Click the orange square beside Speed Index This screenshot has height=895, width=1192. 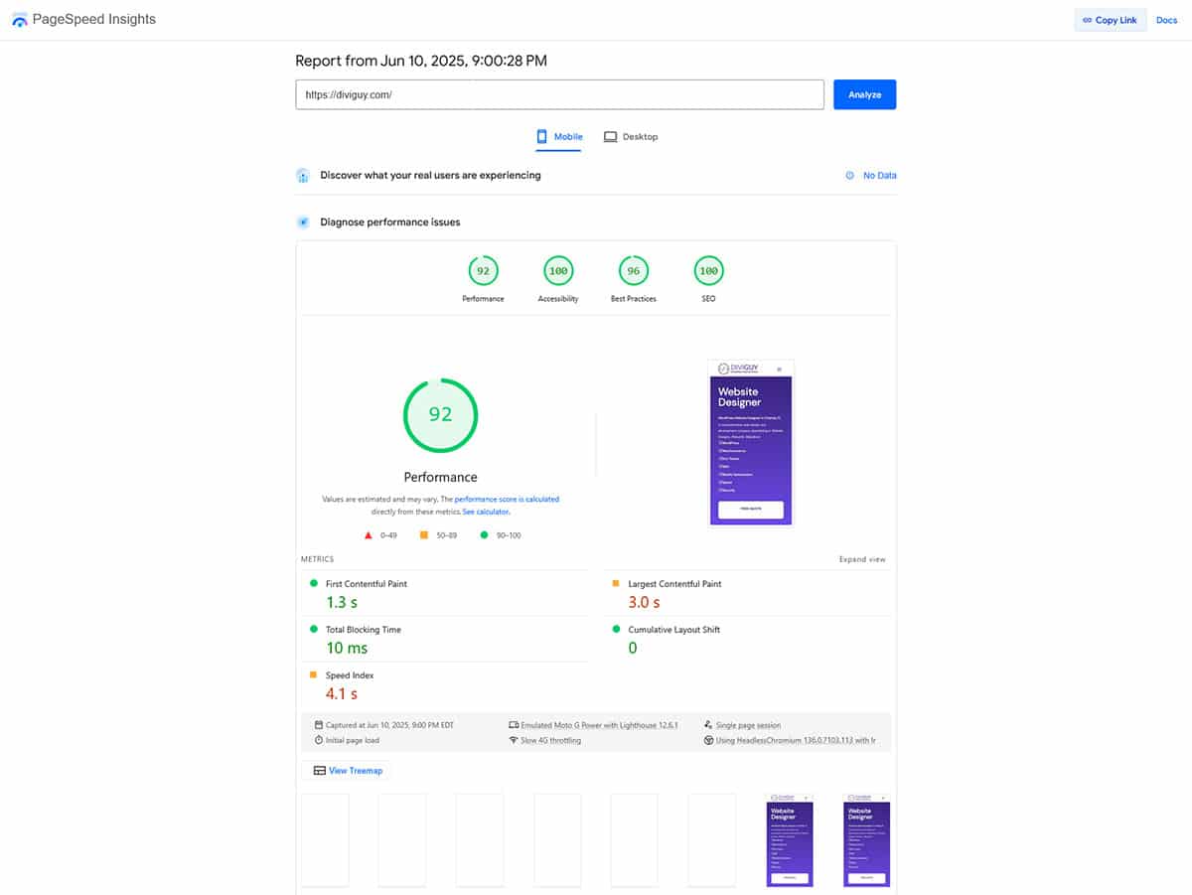pos(314,675)
